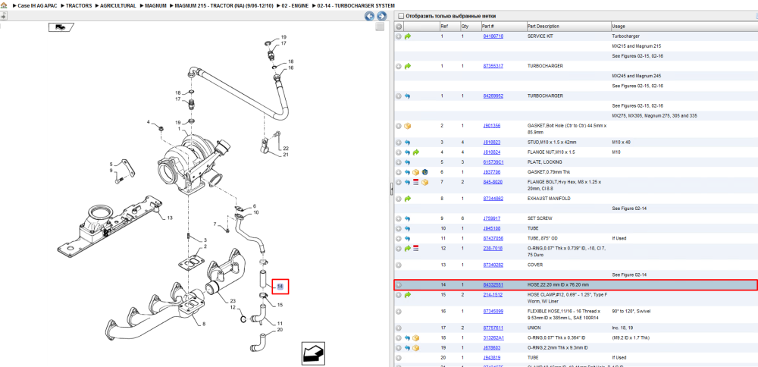Viewport: 758px width, 367px height.
Task: Click box icon in J937706 gasket row
Action: click(415, 172)
